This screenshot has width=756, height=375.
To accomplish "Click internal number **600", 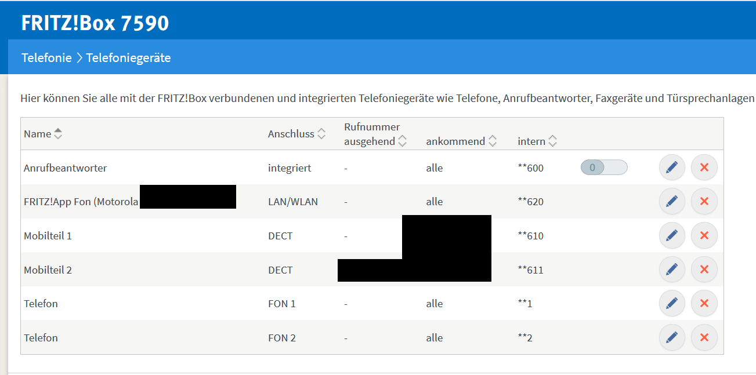I will pos(531,168).
